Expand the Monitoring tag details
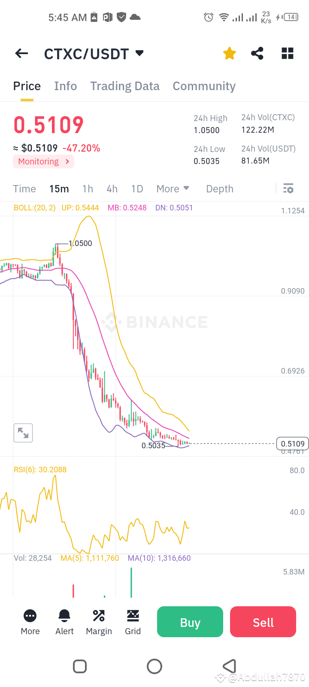309x687 pixels. (43, 161)
